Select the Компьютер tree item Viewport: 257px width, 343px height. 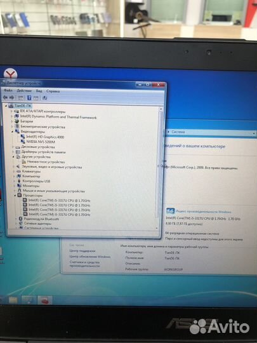[x=31, y=176]
